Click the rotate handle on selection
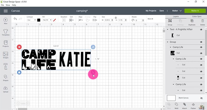 [x=93, y=47]
